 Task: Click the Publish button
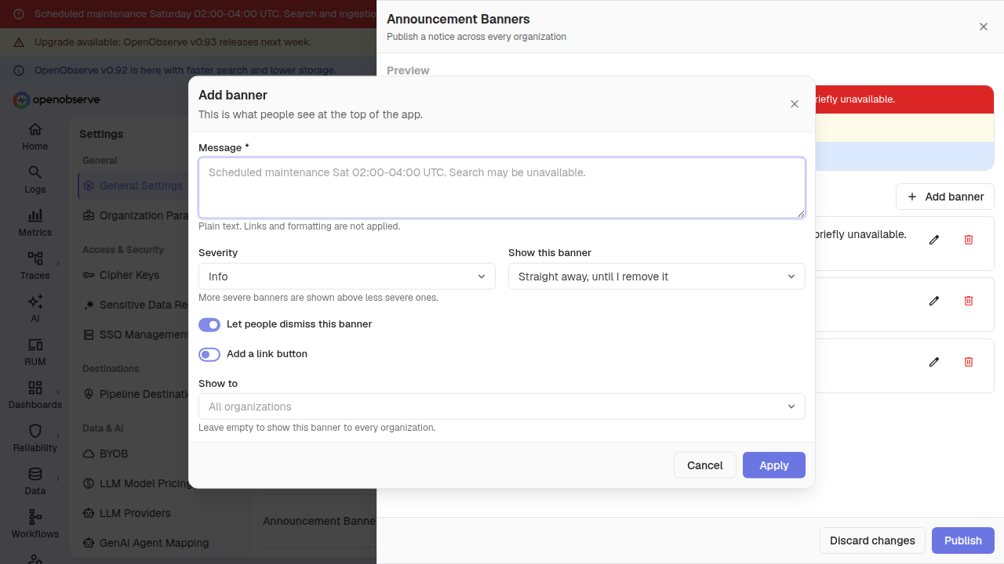(x=963, y=540)
